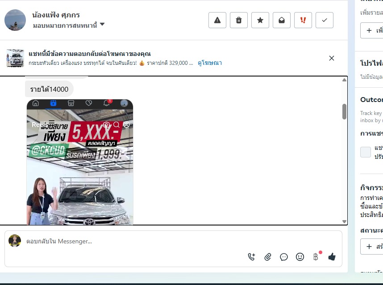
Task: Open the baht payment request icon
Action: click(x=316, y=257)
